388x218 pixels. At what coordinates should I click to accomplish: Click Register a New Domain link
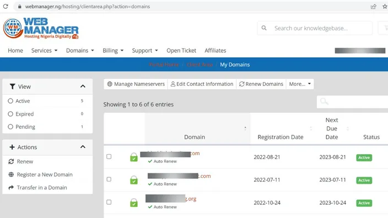45,175
